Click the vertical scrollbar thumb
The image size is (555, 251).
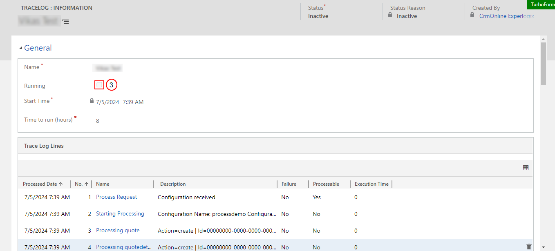pyautogui.click(x=543, y=63)
